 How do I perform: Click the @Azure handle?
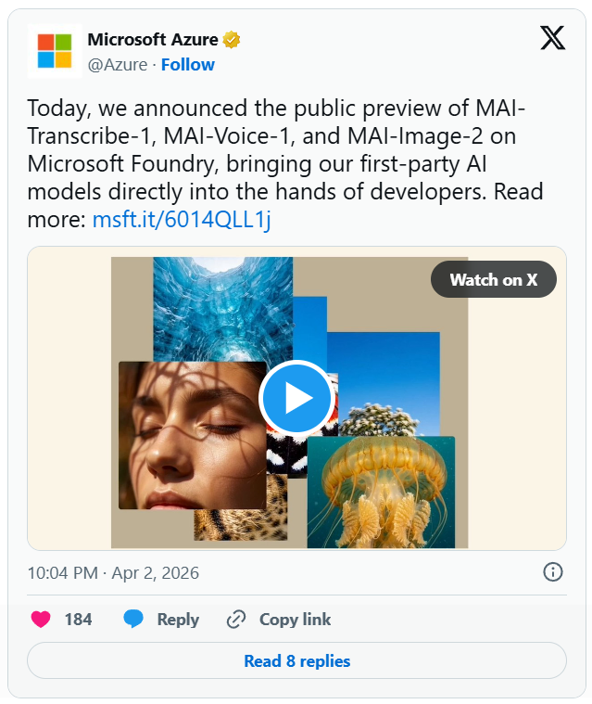pos(118,64)
